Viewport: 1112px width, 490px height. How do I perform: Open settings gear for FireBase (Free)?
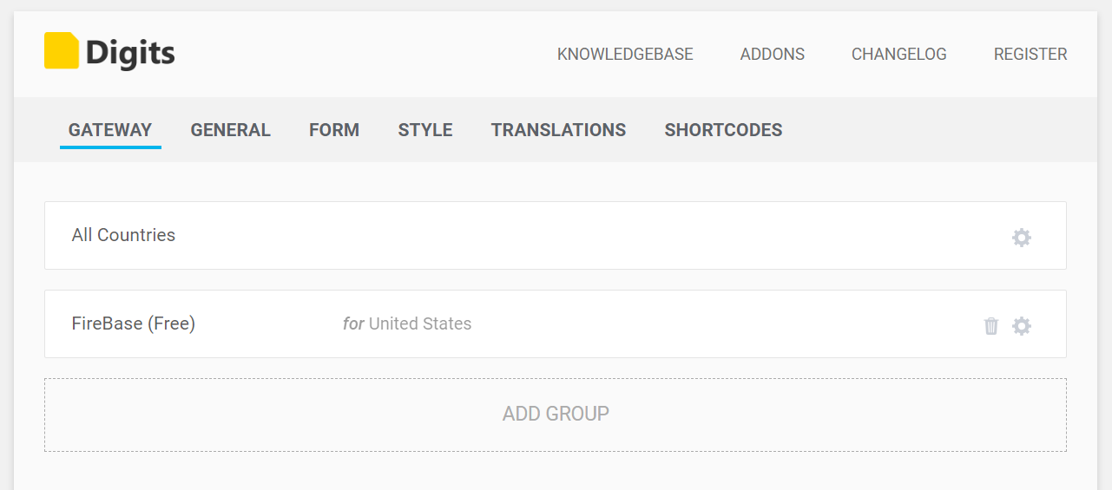pos(1022,326)
